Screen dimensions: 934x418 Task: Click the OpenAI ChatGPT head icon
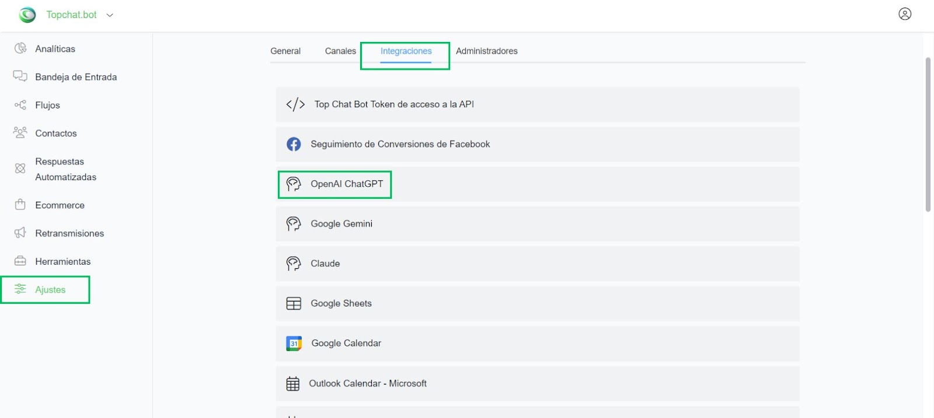click(294, 184)
